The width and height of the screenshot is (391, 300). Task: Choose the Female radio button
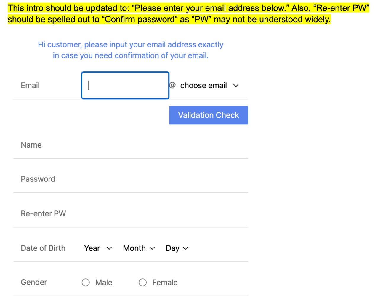tap(143, 283)
